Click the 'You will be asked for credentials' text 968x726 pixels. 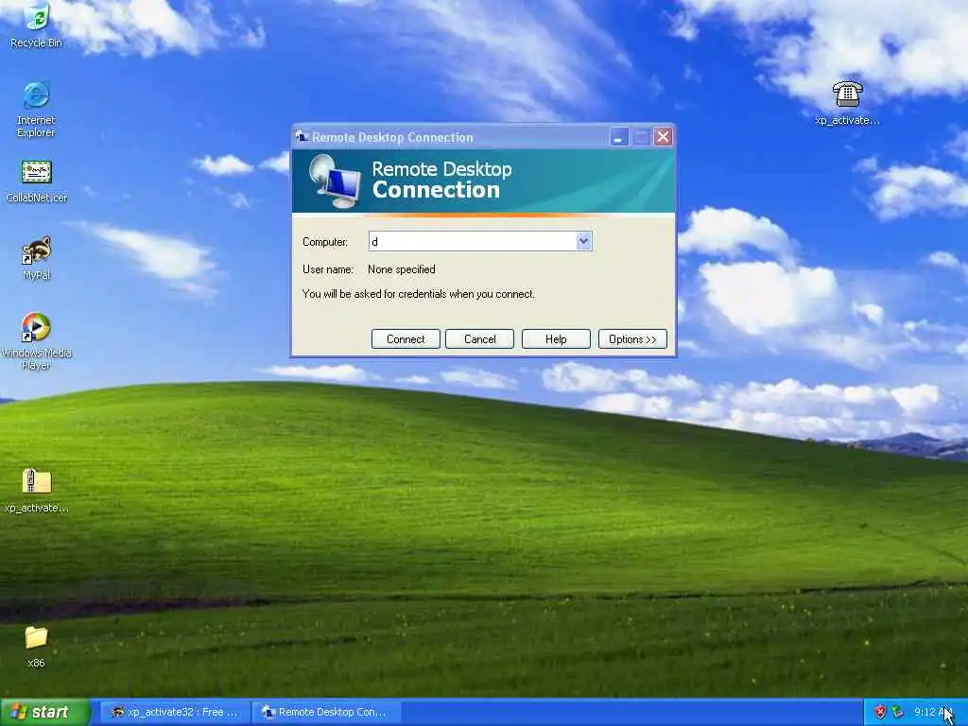pos(419,294)
